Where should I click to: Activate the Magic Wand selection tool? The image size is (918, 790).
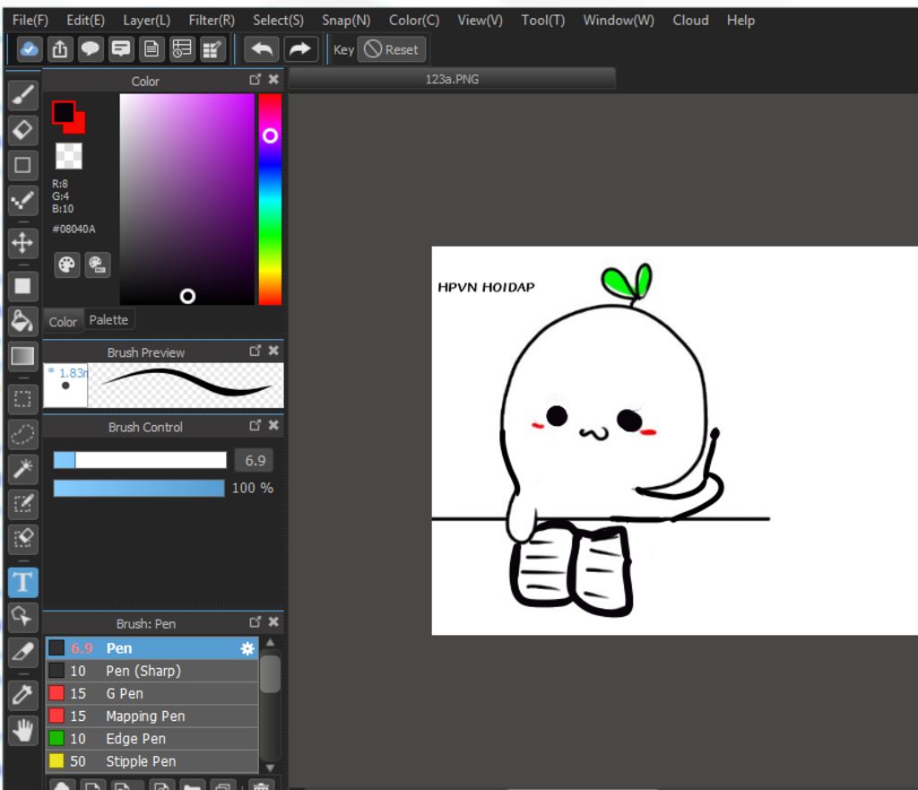[x=23, y=467]
